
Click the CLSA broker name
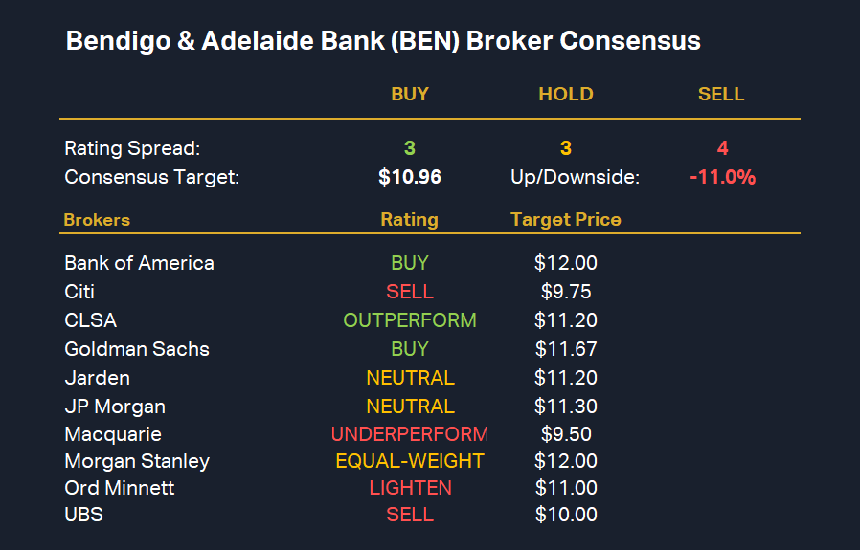tap(90, 320)
